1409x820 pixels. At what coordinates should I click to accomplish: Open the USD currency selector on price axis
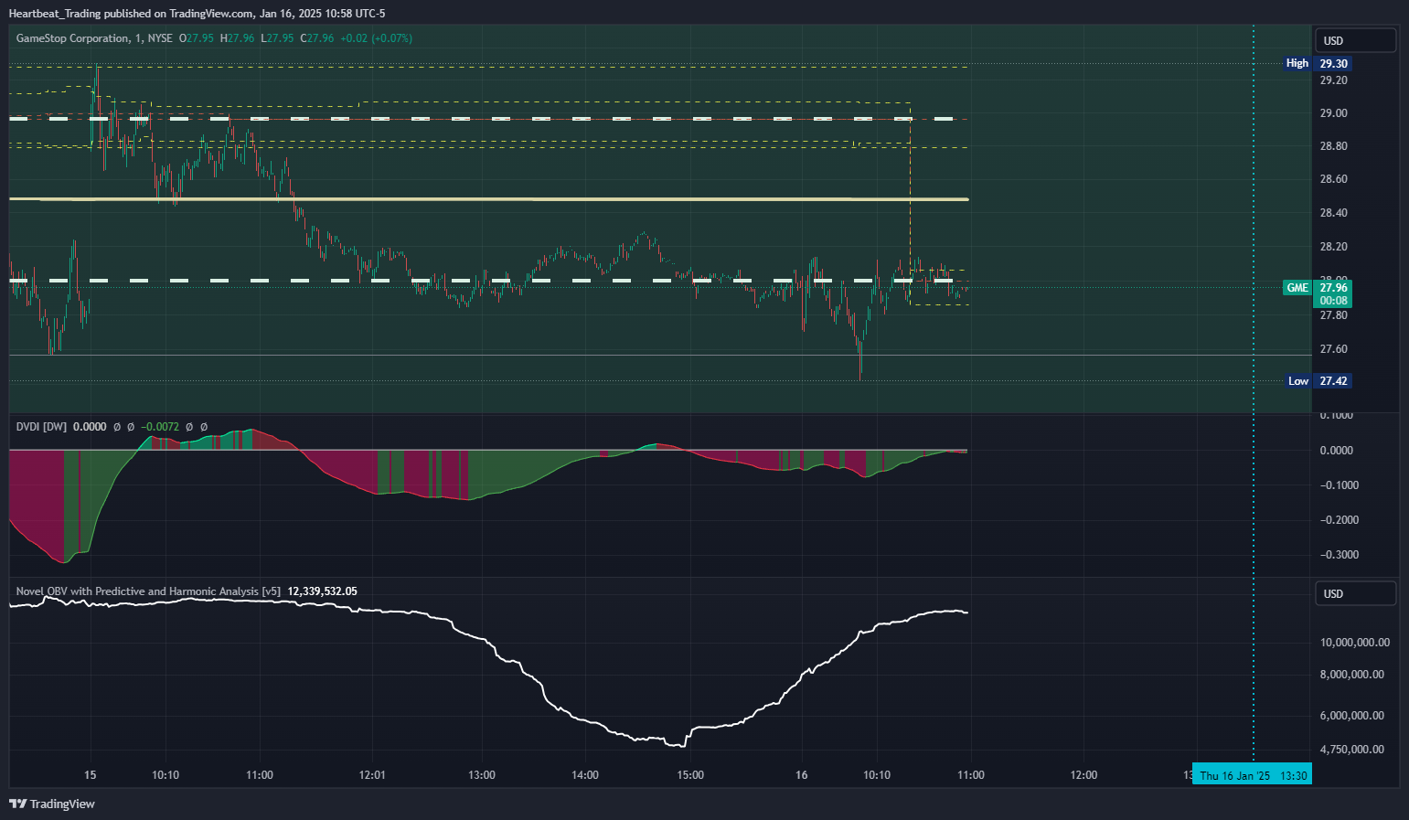pyautogui.click(x=1355, y=40)
